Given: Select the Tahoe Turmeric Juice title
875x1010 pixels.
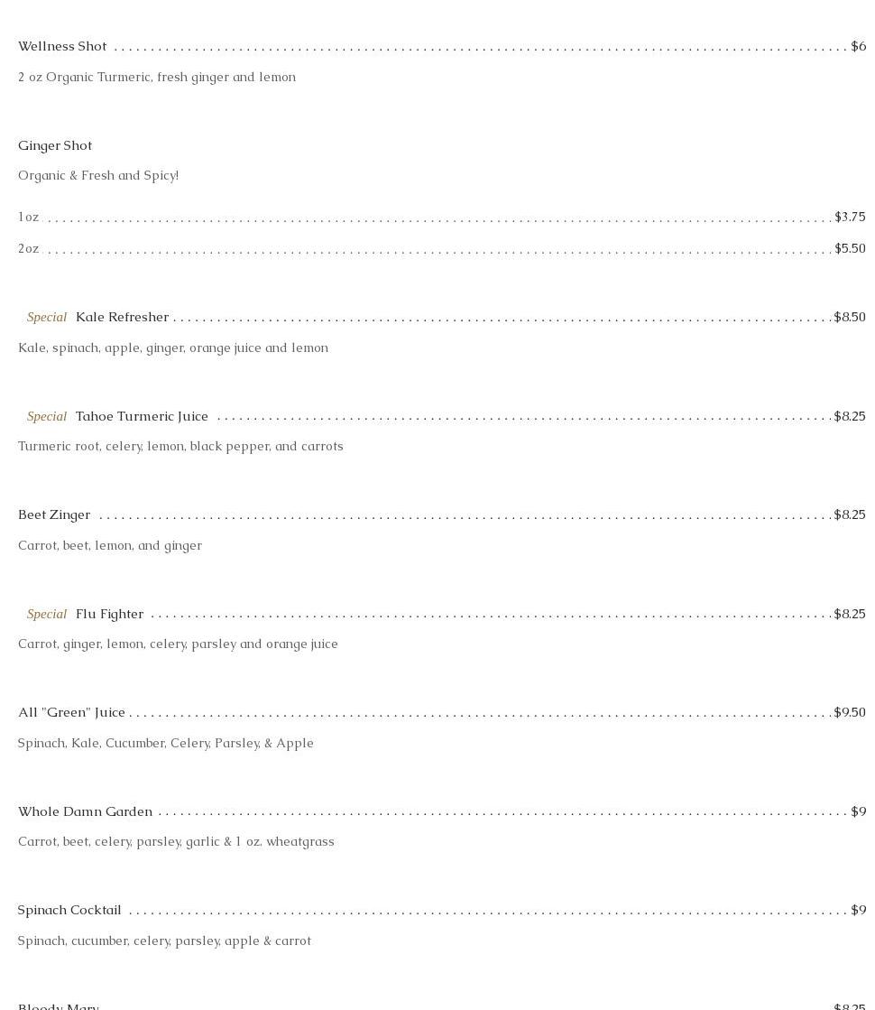Looking at the screenshot, I should pyautogui.click(x=142, y=416).
